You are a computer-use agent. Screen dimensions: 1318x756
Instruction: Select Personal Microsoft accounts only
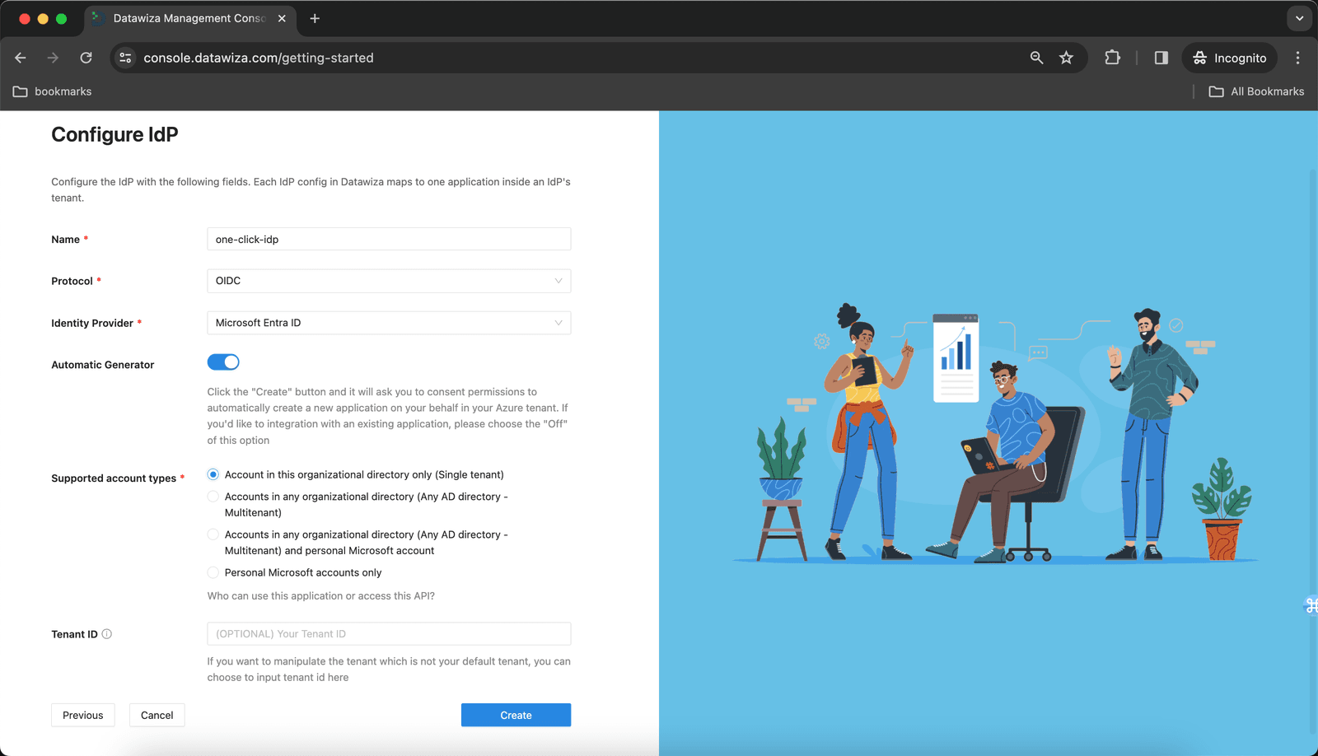tap(213, 572)
